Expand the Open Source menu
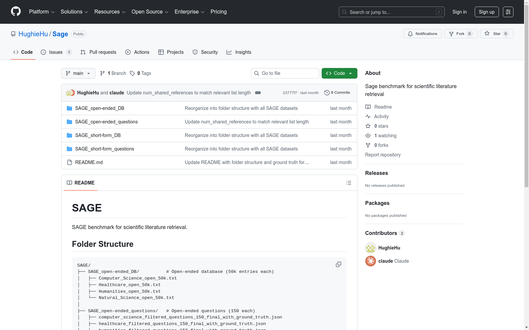529x330 pixels. point(150,12)
